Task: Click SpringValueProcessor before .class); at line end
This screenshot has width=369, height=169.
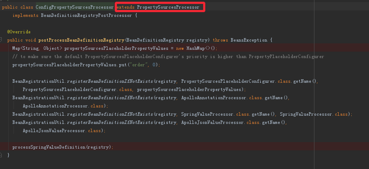Action: 306,114
